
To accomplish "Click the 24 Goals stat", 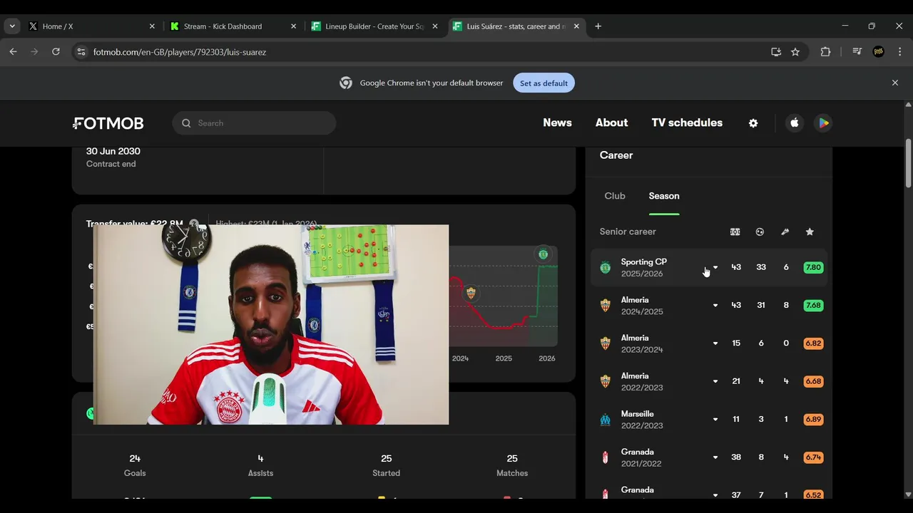I will [x=135, y=465].
